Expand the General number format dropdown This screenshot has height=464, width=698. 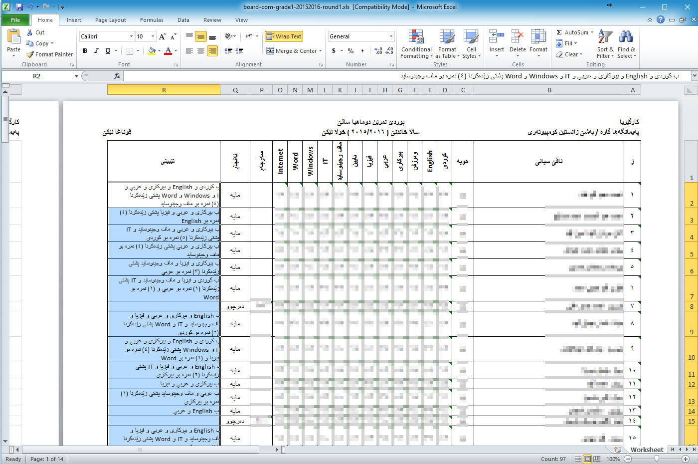[391, 36]
